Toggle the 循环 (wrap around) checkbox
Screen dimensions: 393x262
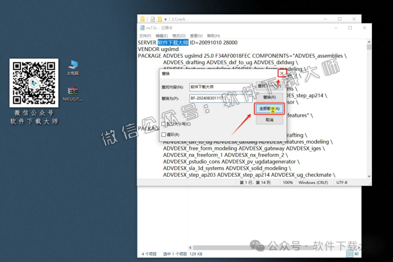164,135
